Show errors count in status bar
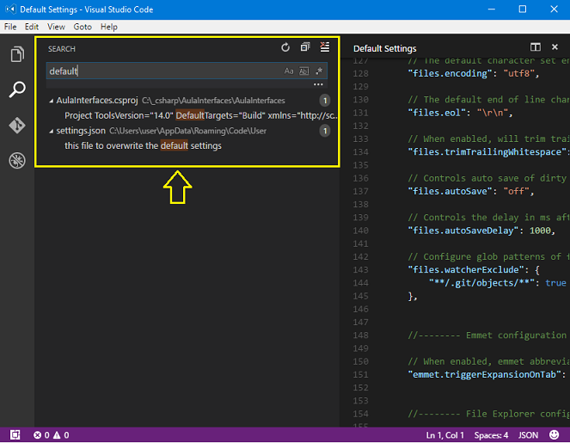Image resolution: width=570 pixels, height=443 pixels. (x=41, y=435)
